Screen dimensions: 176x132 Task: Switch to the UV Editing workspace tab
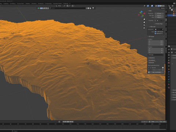(12, 4)
